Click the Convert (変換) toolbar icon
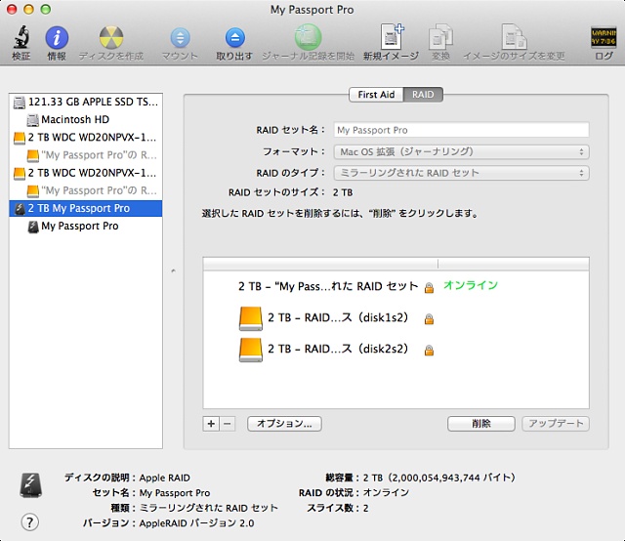The image size is (625, 541). pyautogui.click(x=440, y=37)
